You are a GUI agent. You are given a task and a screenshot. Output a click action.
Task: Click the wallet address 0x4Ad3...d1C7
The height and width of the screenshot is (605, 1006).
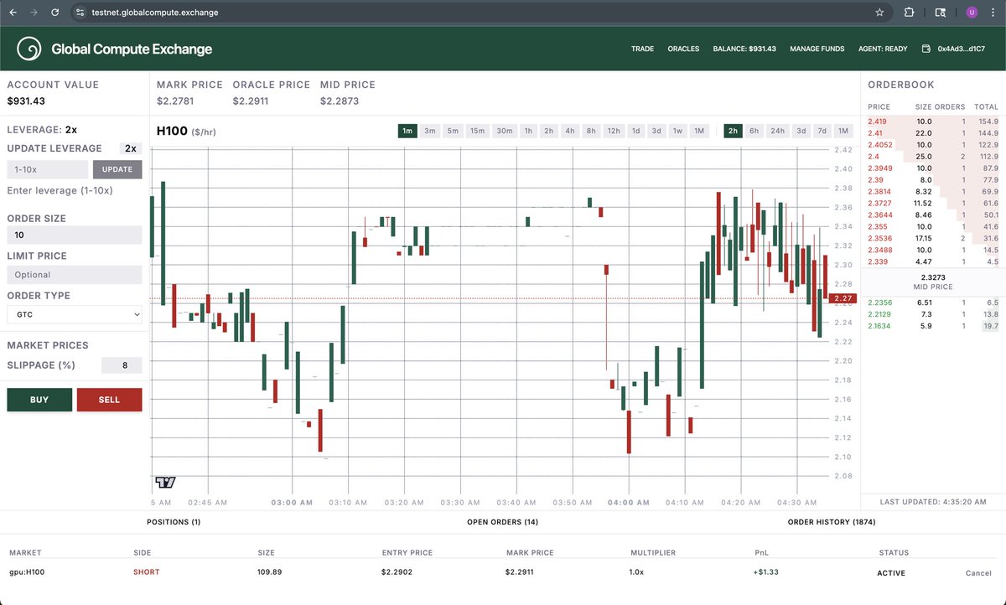[962, 49]
